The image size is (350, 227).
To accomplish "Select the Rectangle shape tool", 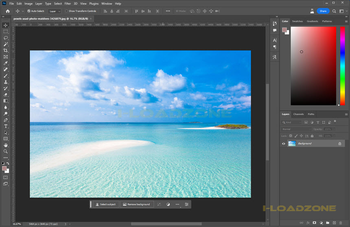I will (x=6, y=139).
